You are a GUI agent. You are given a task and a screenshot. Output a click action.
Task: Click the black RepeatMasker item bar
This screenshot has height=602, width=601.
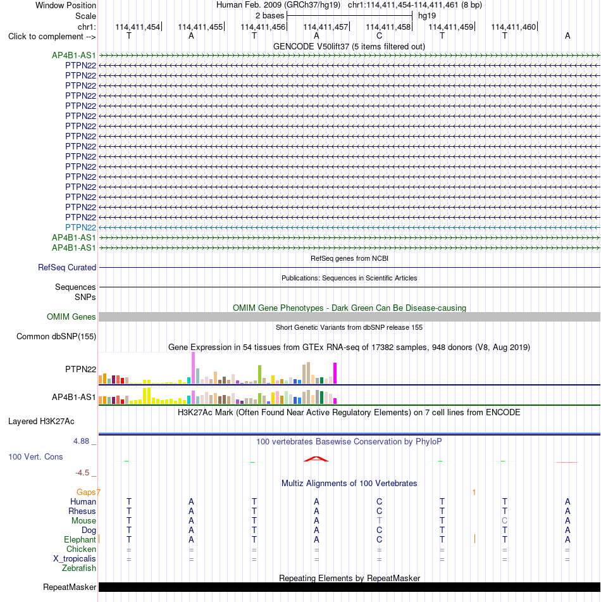click(349, 587)
